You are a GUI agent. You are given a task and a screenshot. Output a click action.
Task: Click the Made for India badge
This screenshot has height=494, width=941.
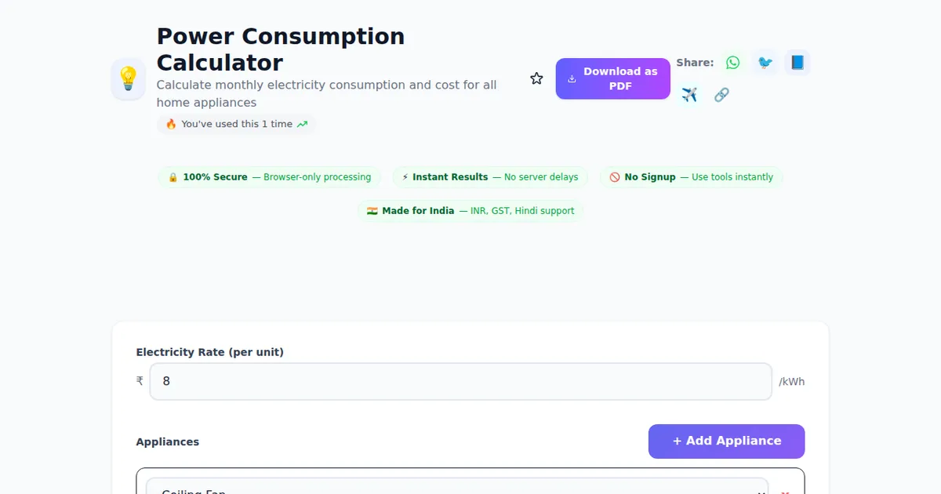tap(470, 211)
